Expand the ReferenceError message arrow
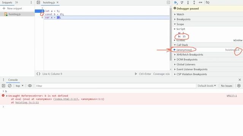Image resolution: width=243 pixels, height=136 pixels. click(7, 96)
